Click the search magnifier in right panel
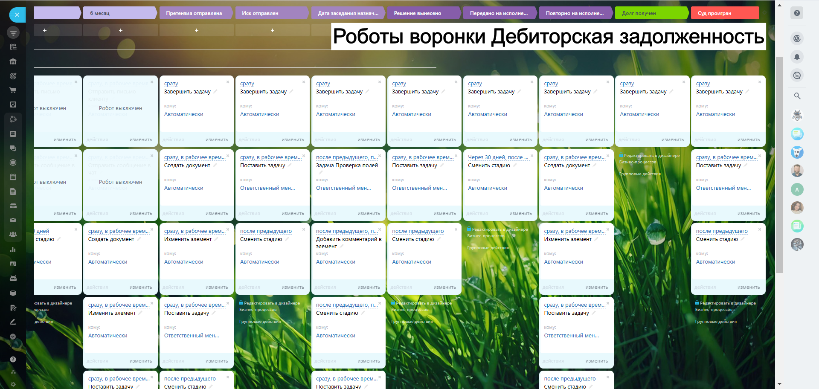This screenshot has height=389, width=819. tap(797, 96)
